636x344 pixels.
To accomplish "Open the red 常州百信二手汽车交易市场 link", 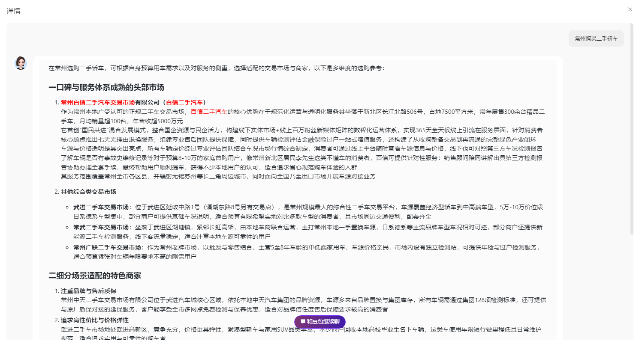I will click(98, 102).
